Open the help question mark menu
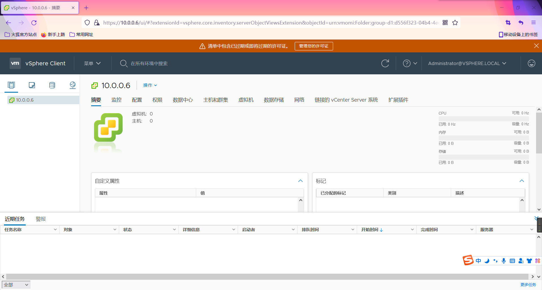 click(410, 63)
